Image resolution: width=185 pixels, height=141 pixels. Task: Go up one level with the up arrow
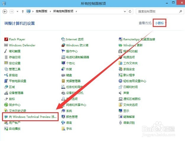[x=23, y=12]
